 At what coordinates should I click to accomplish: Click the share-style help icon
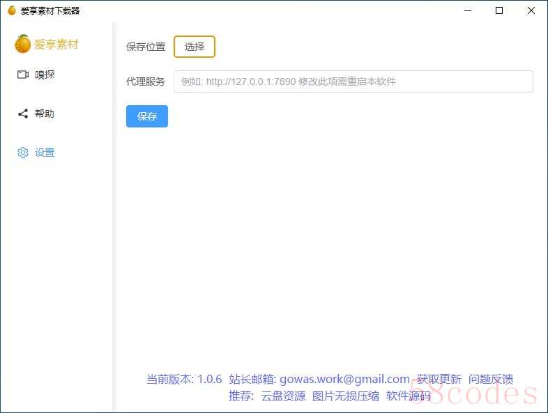(23, 114)
